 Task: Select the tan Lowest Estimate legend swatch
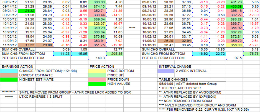coord(9,75)
